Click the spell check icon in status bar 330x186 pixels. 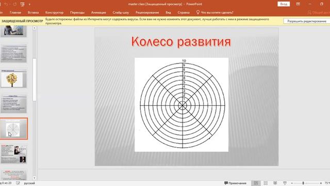click(x=18, y=183)
